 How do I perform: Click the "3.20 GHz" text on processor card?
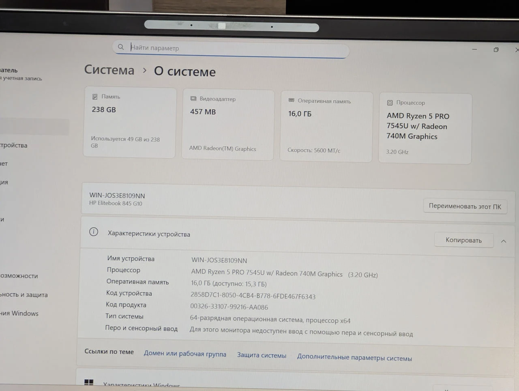click(x=397, y=152)
